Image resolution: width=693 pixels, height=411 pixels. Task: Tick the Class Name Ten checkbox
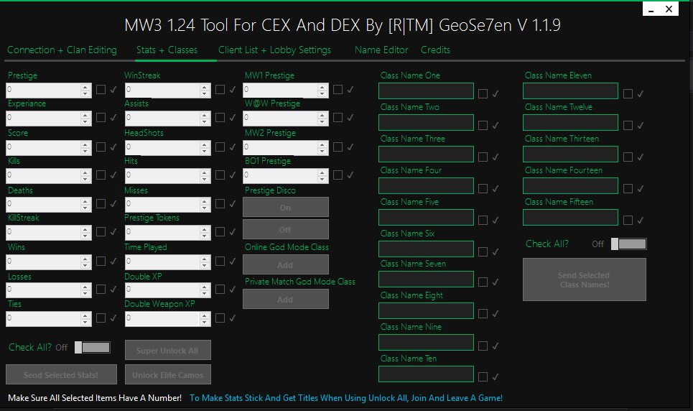click(x=483, y=377)
